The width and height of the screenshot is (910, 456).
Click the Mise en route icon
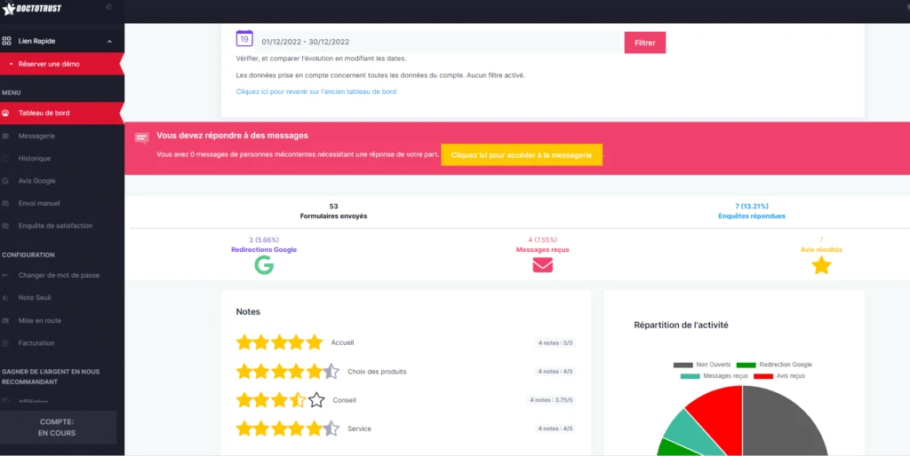[x=6, y=320]
